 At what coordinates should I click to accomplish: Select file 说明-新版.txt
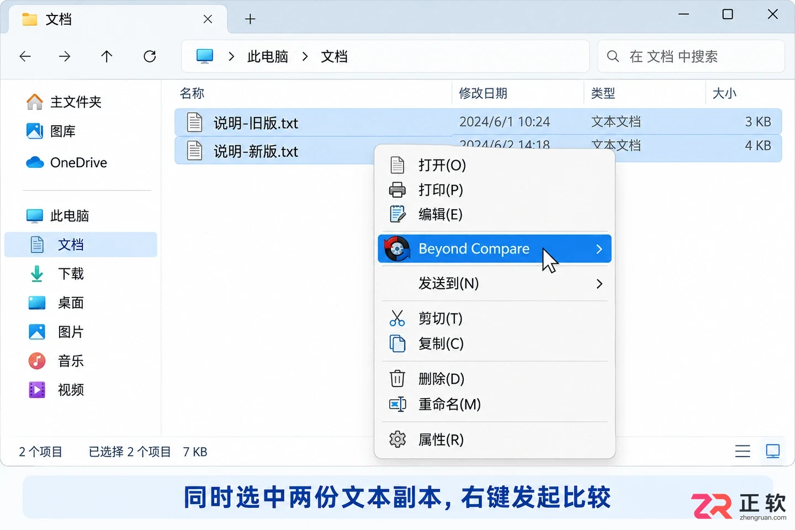(x=274, y=151)
